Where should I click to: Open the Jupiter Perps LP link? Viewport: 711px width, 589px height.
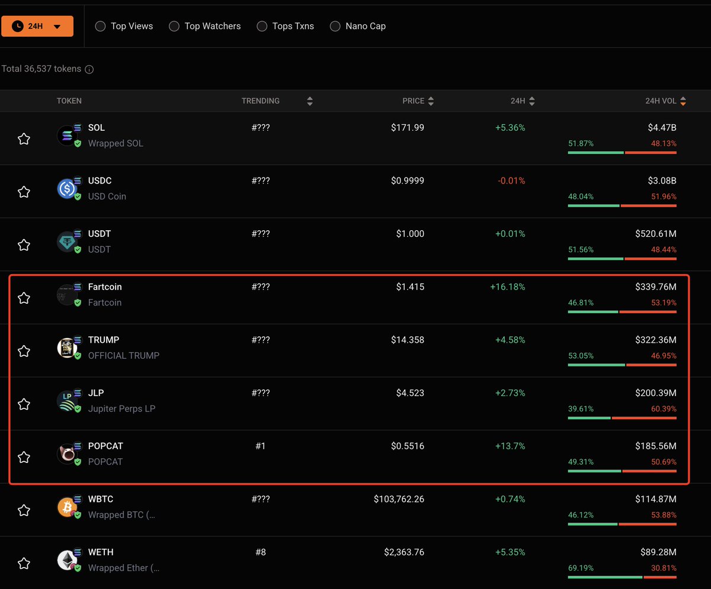121,408
